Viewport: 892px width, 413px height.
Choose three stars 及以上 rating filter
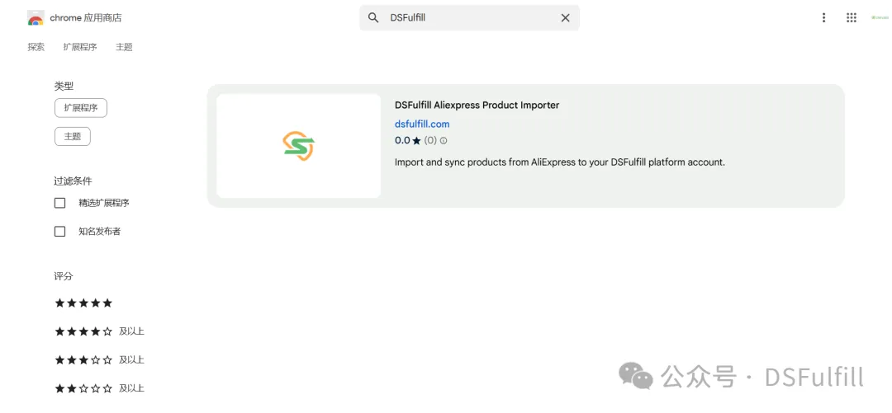click(x=98, y=360)
